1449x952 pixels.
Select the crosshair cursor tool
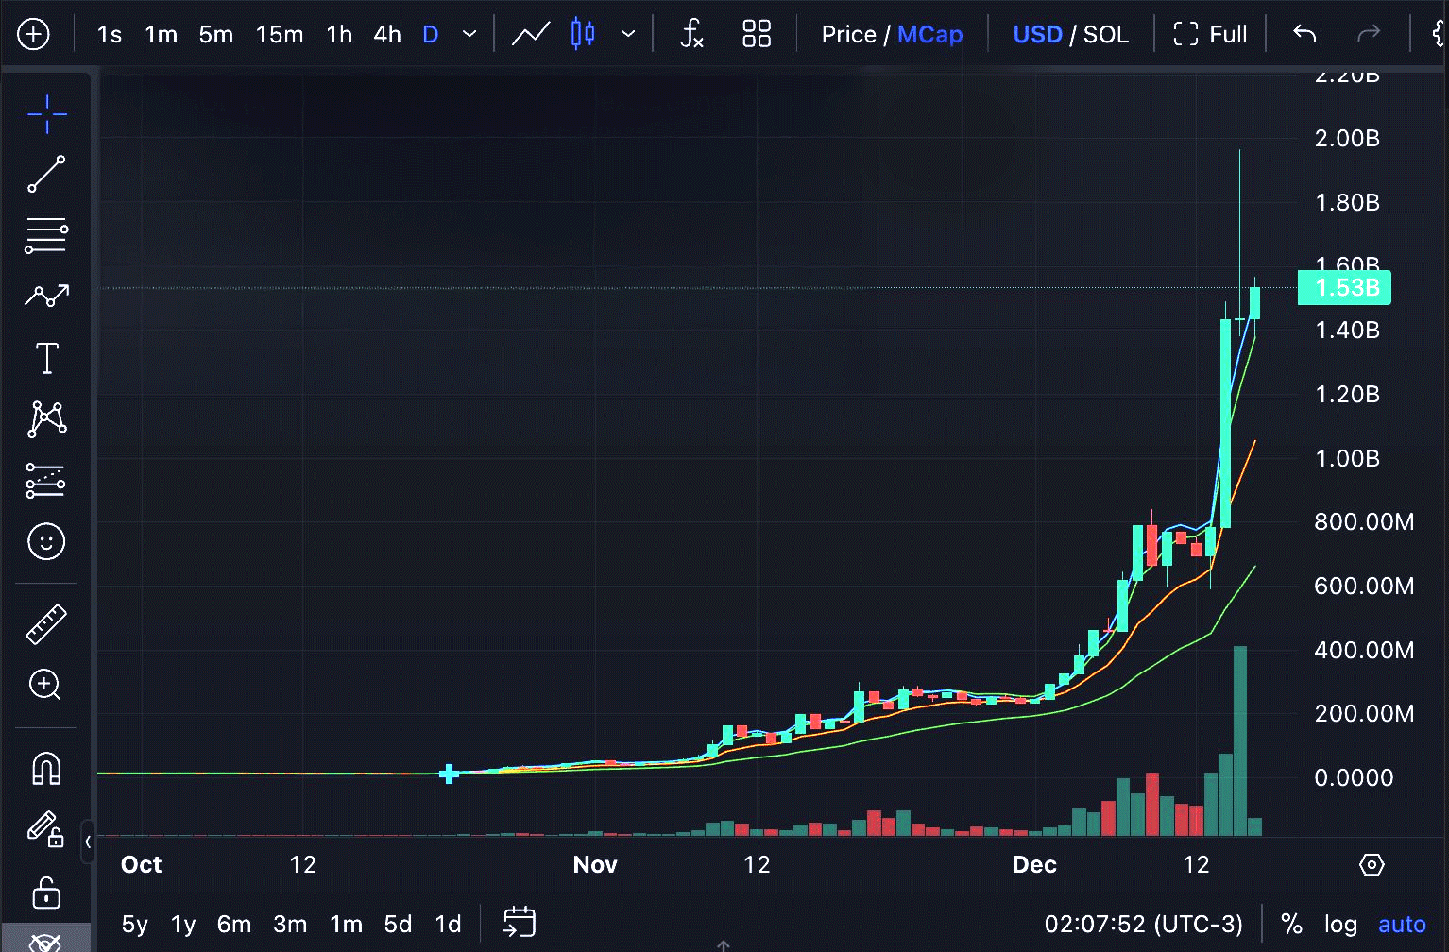click(46, 114)
